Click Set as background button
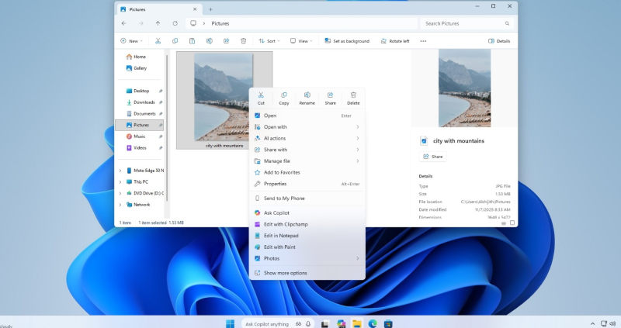The image size is (621, 328). (x=346, y=41)
